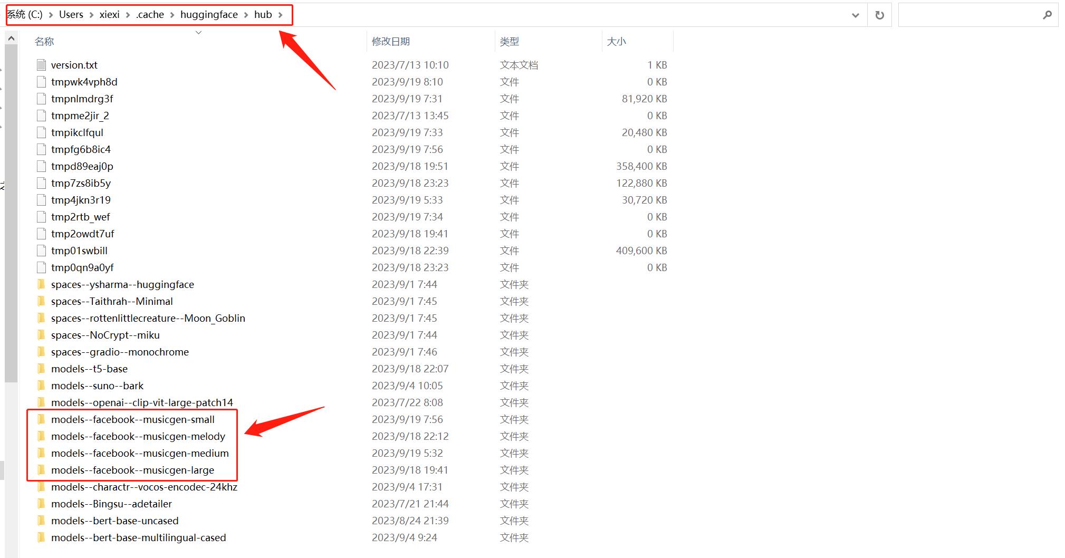The image size is (1065, 558).
Task: Go to hub in the address path
Action: pos(263,15)
